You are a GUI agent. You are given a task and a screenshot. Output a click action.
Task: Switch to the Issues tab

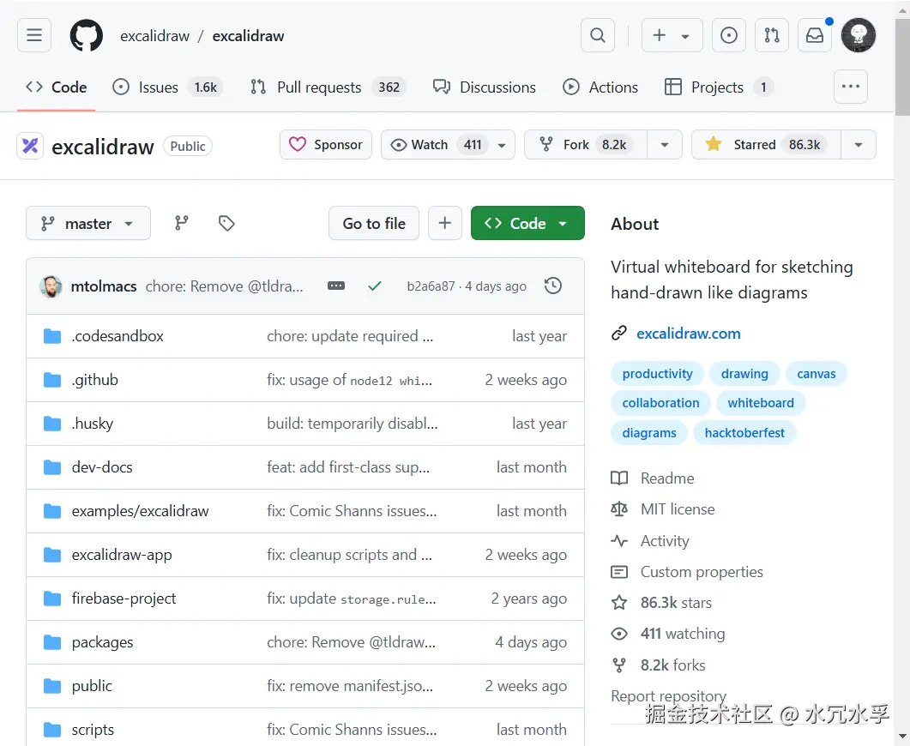coord(157,87)
